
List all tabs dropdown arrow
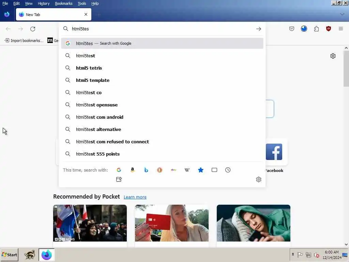[342, 14]
